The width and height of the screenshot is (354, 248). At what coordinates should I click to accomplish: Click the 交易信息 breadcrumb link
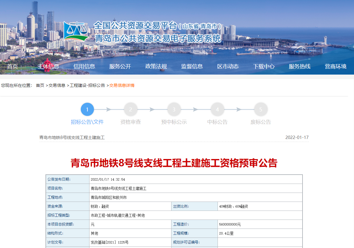click(x=57, y=85)
